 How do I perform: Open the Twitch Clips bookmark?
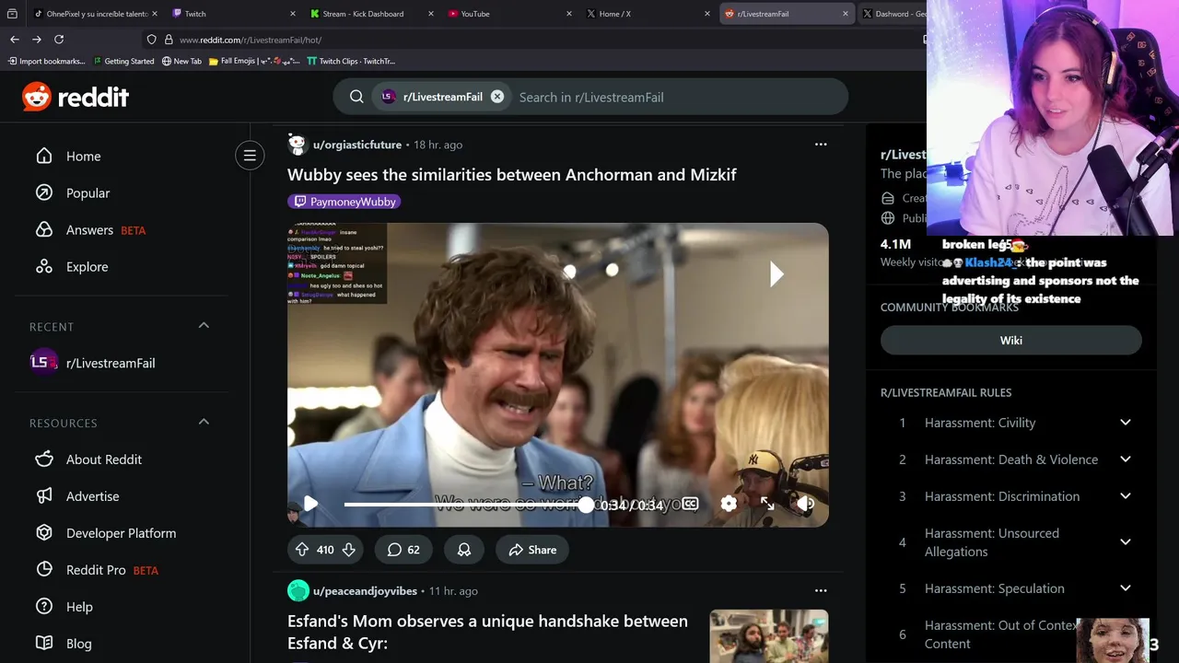(351, 62)
